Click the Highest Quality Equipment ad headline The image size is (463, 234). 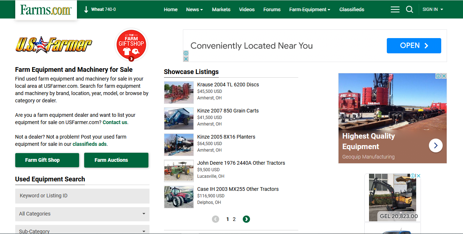coord(368,141)
